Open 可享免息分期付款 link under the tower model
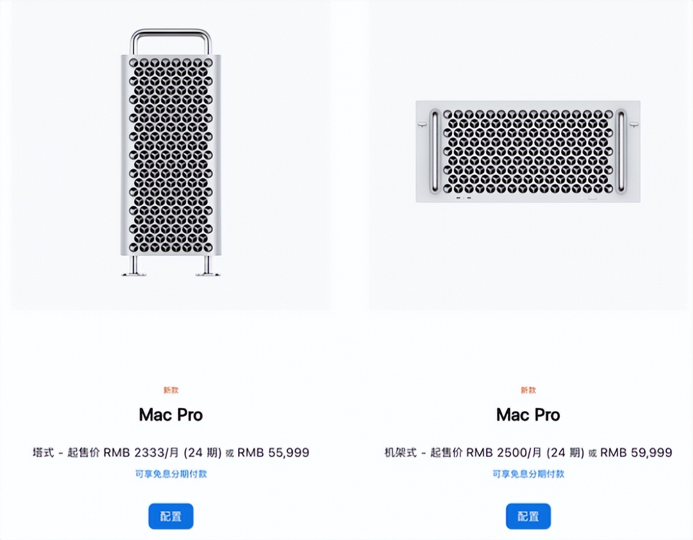Screen dimensions: 693x540 [171, 473]
